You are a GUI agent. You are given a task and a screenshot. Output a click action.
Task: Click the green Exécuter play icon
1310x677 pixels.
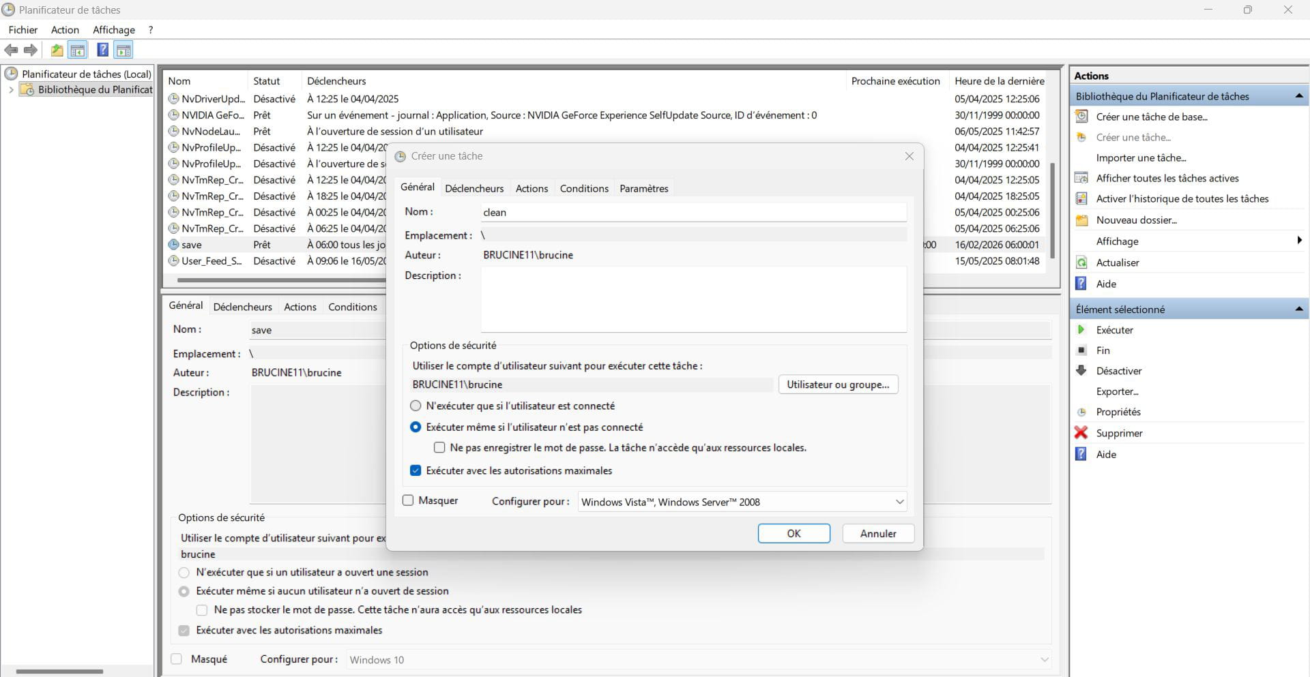pos(1081,330)
